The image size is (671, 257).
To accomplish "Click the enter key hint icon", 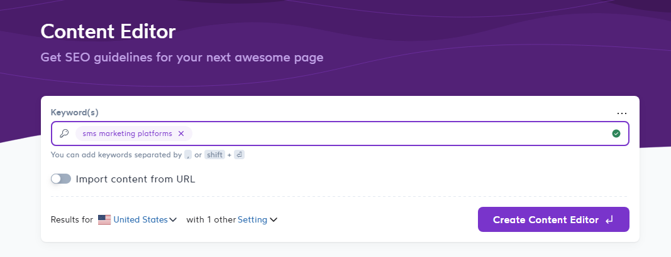I will 239,155.
